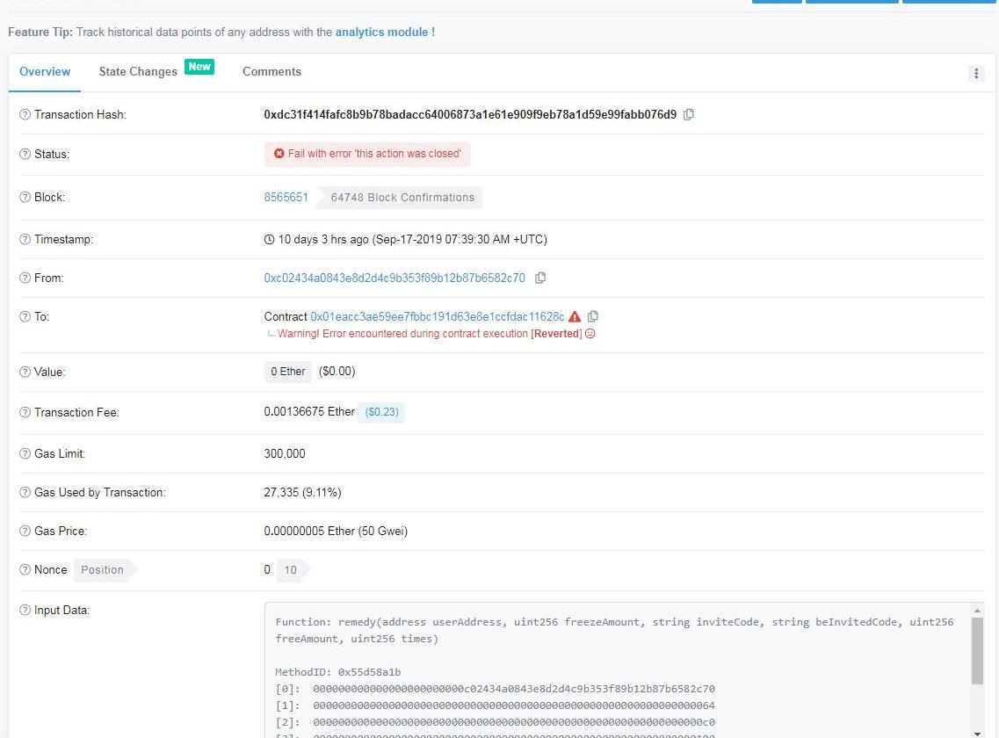Click help icon beside Gas Limit
999x738 pixels.
tap(25, 454)
